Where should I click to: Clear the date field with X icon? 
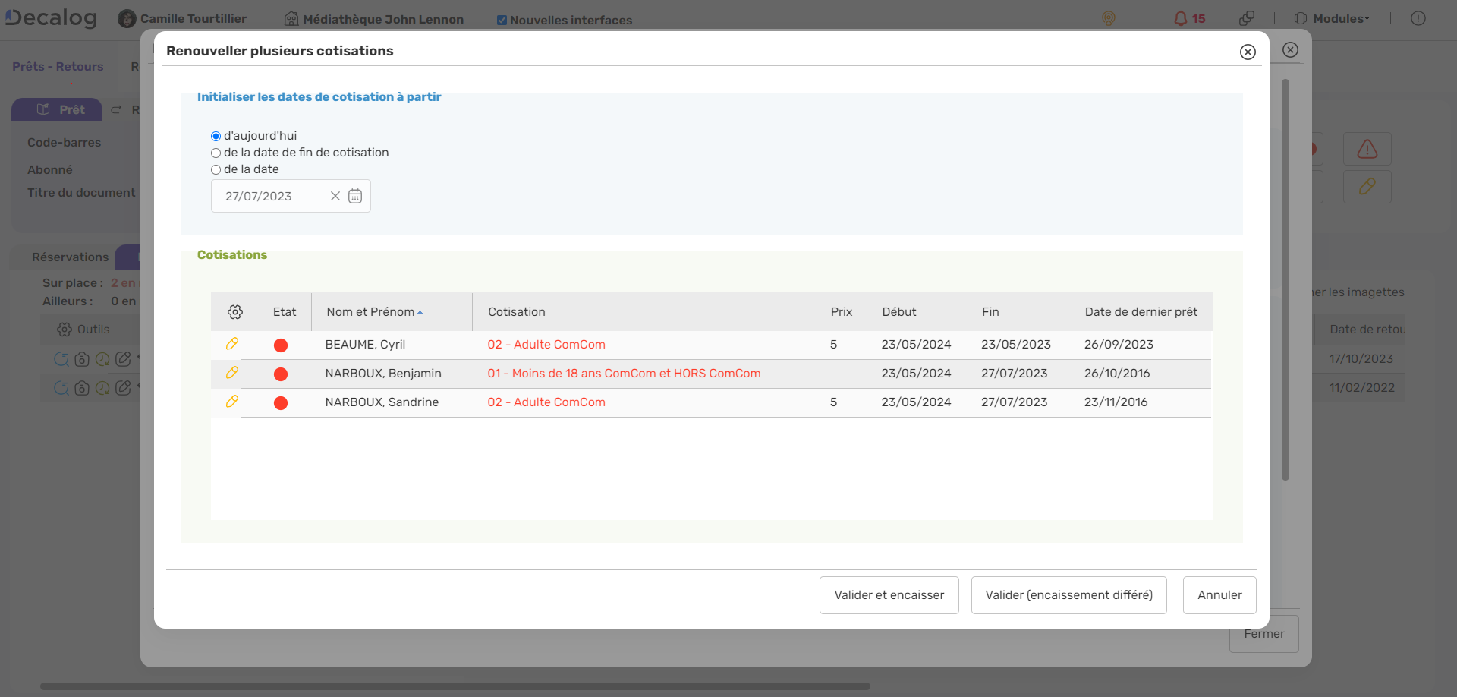(335, 196)
